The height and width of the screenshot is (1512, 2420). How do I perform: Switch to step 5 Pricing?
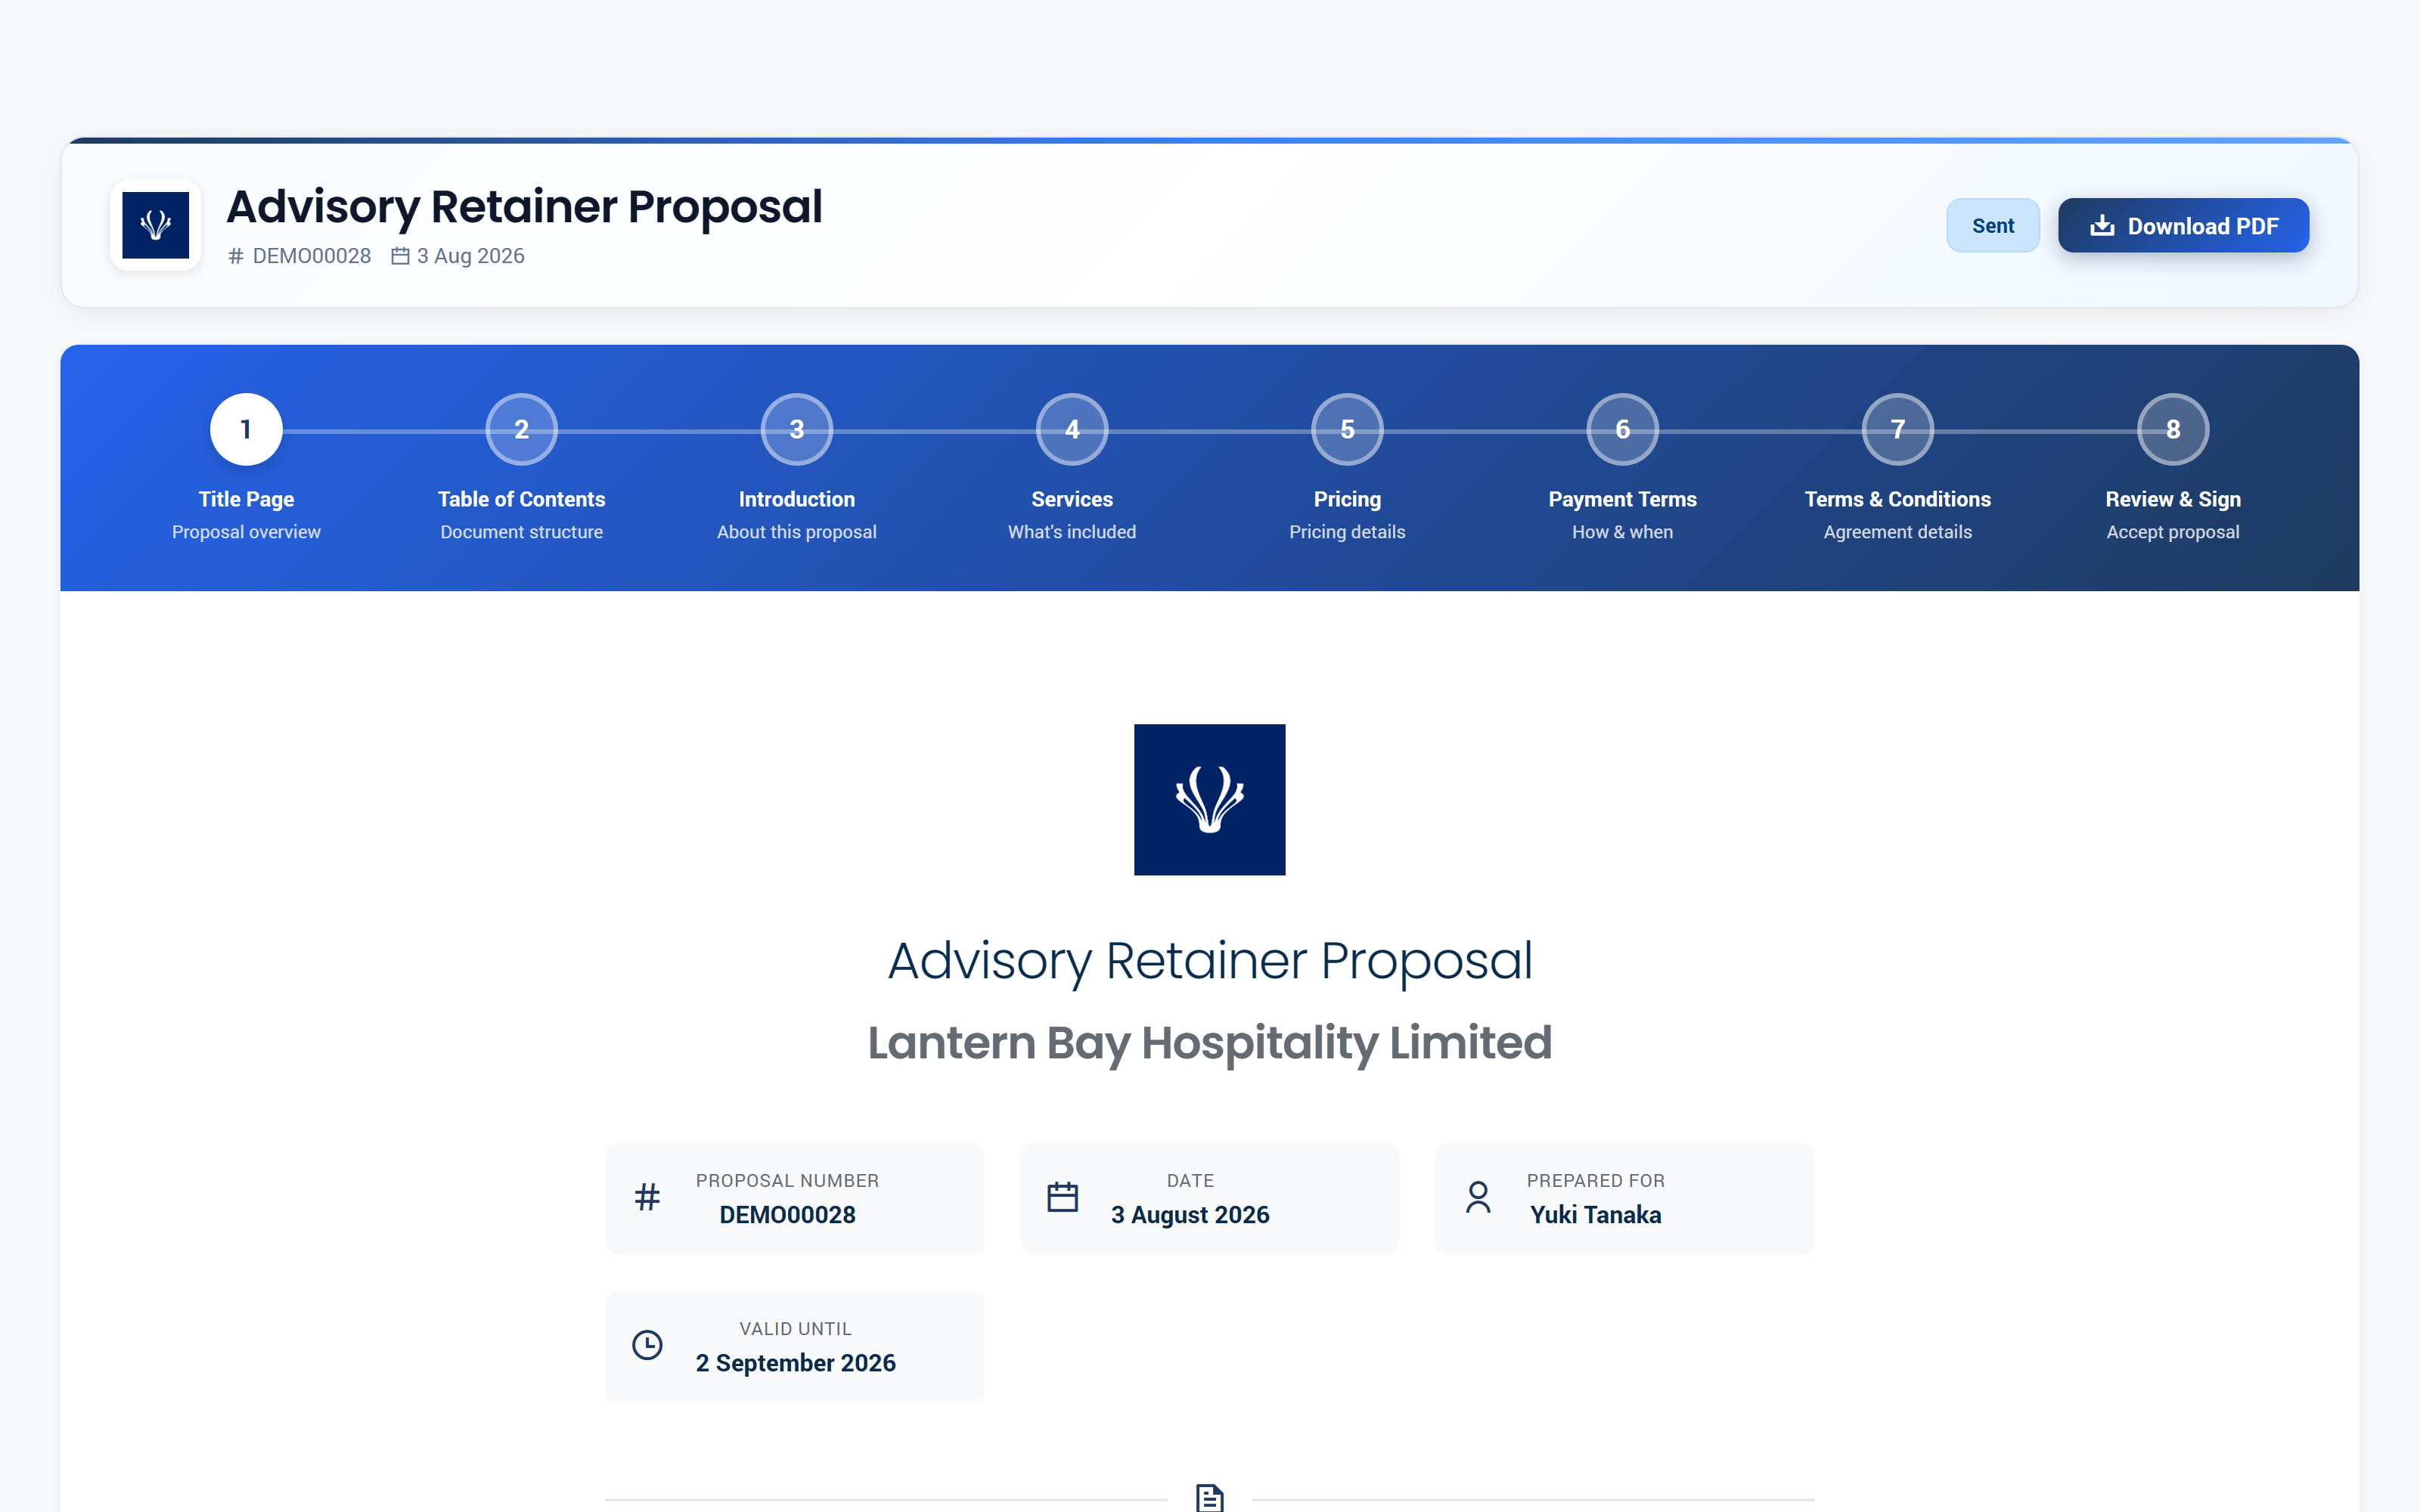coord(1347,430)
